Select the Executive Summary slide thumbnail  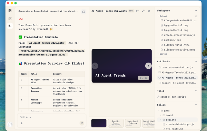(x=116, y=123)
